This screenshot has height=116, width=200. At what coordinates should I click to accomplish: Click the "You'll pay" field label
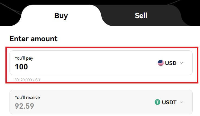24,58
